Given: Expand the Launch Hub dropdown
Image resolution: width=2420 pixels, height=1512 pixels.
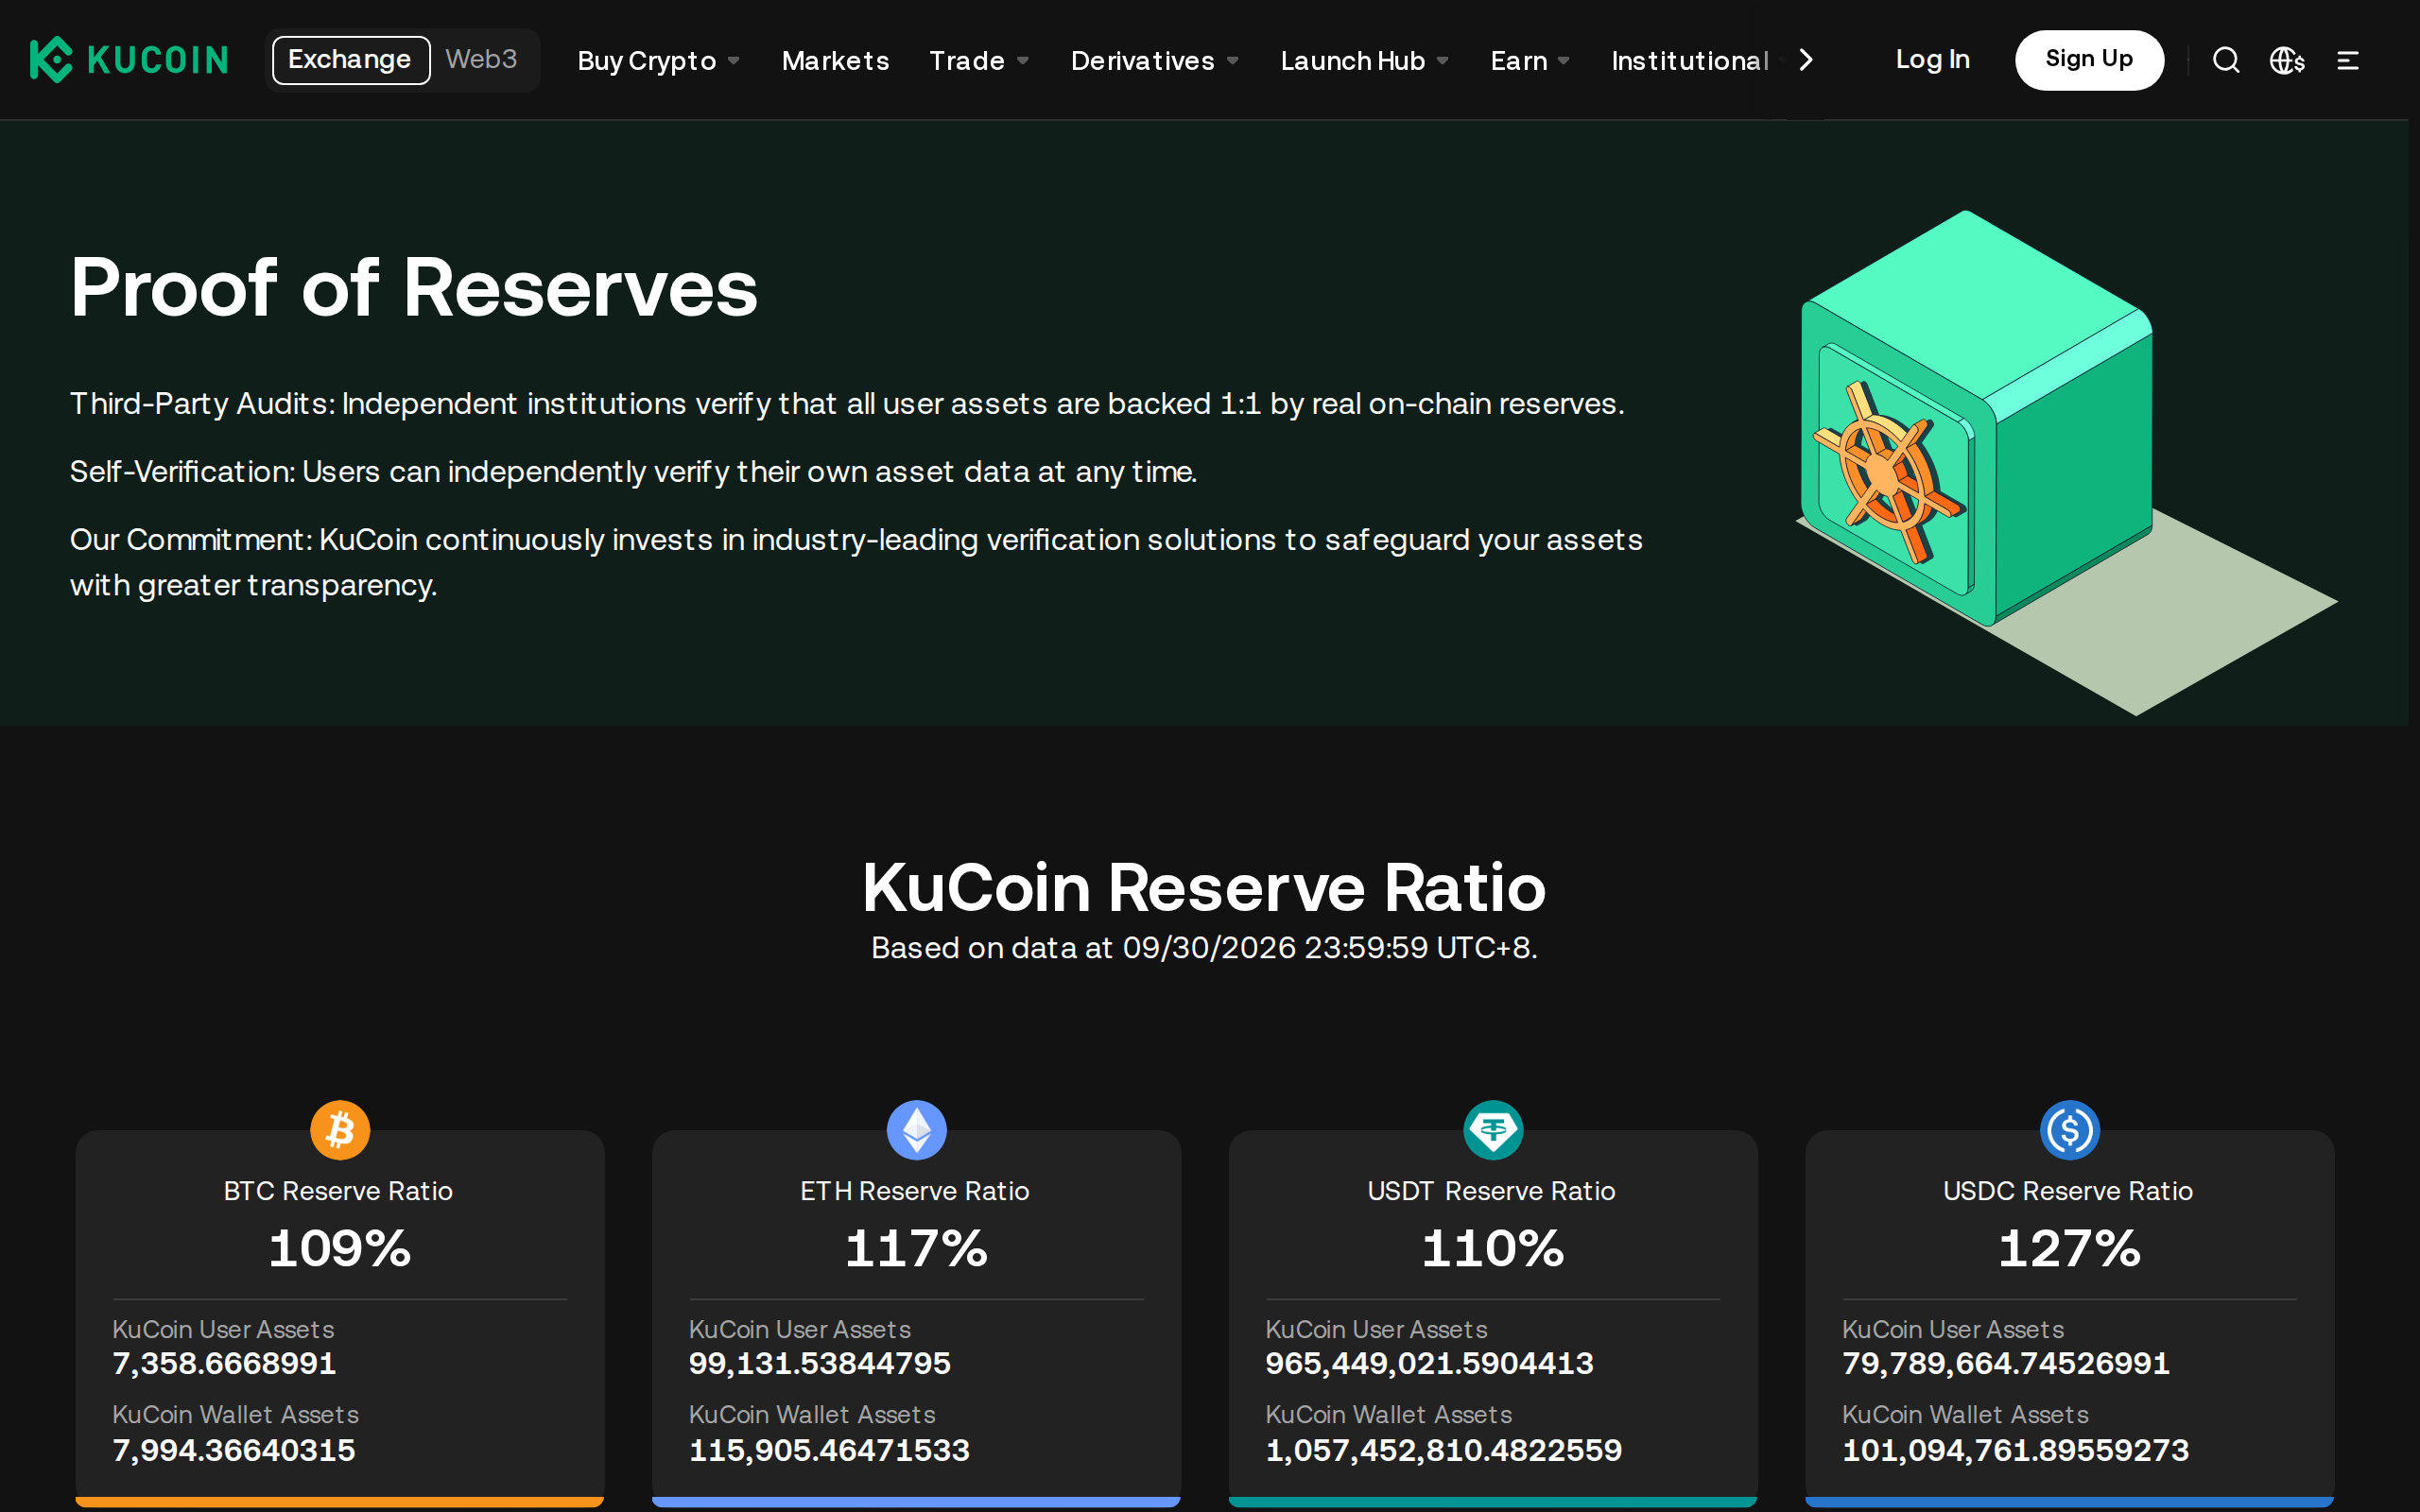Looking at the screenshot, I should tap(1365, 61).
